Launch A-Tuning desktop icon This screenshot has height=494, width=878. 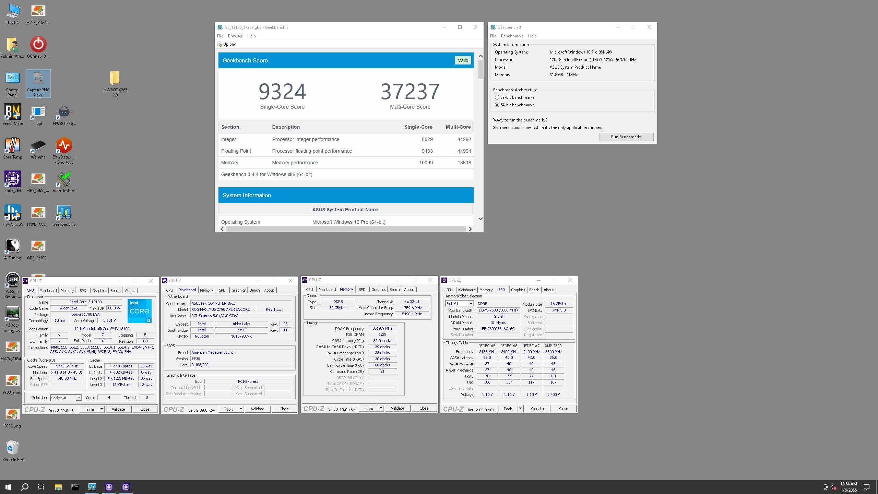[12, 249]
